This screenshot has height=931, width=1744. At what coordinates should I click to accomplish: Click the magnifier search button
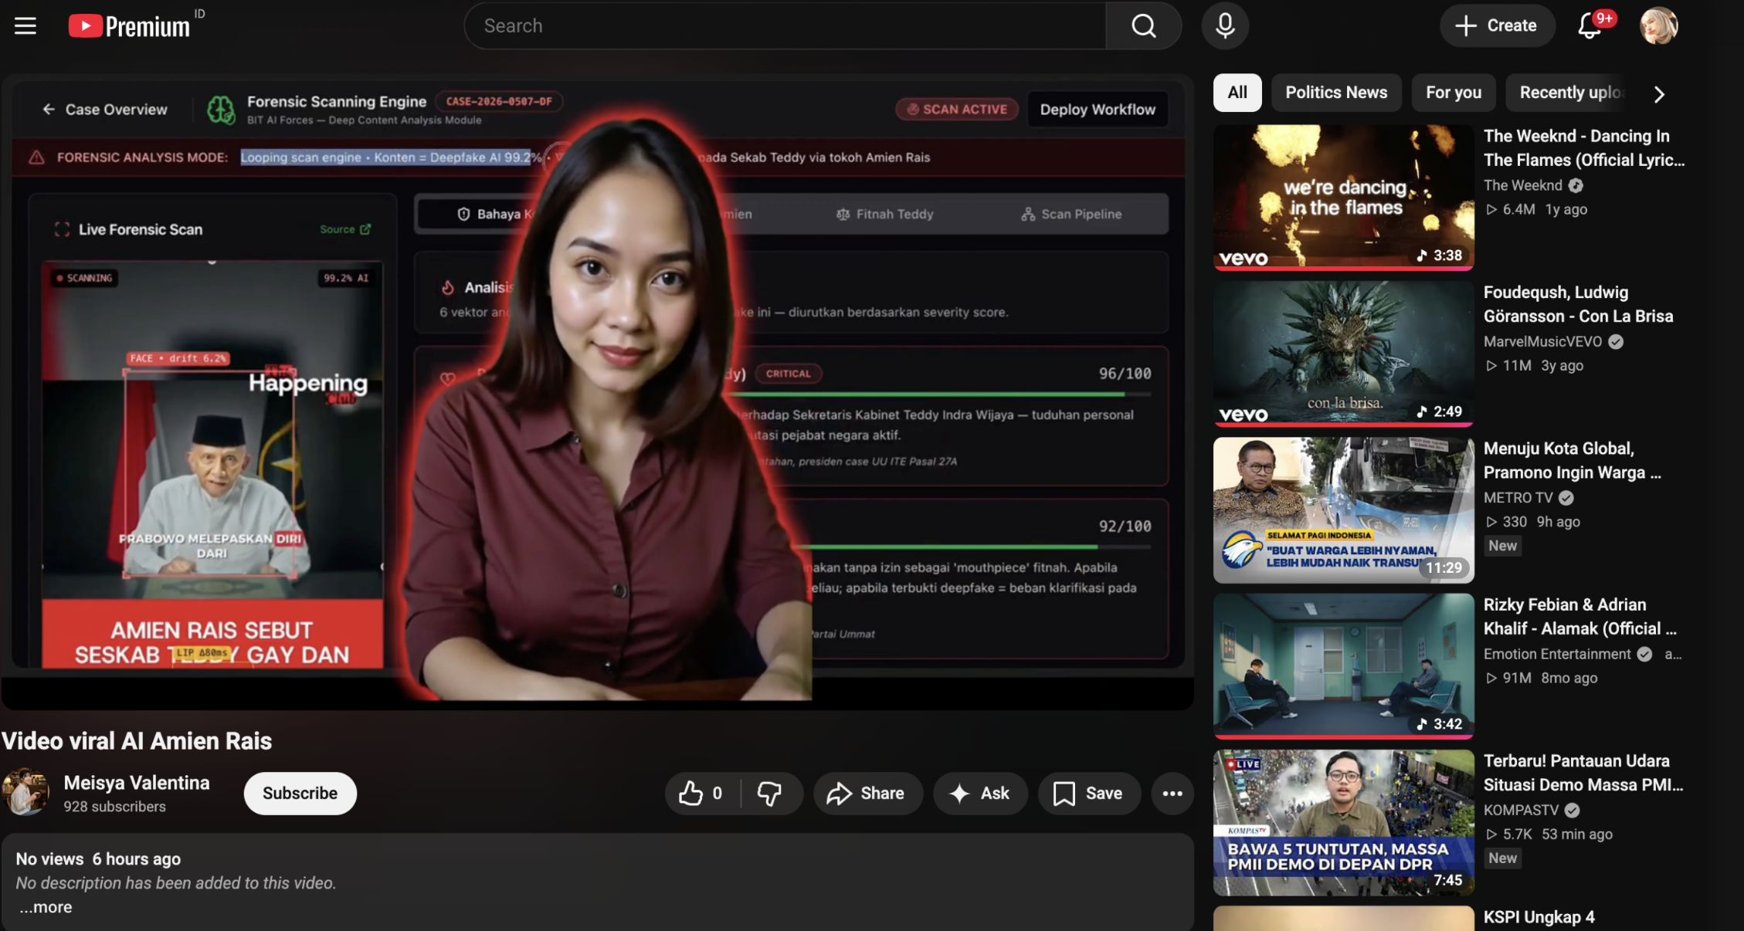coord(1143,26)
